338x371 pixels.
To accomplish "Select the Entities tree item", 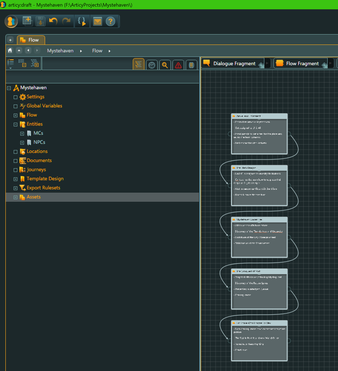I will pos(35,124).
